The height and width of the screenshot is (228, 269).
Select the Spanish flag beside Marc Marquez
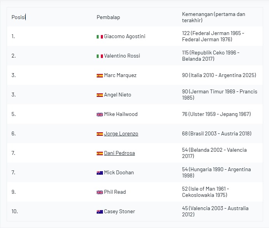(x=99, y=75)
